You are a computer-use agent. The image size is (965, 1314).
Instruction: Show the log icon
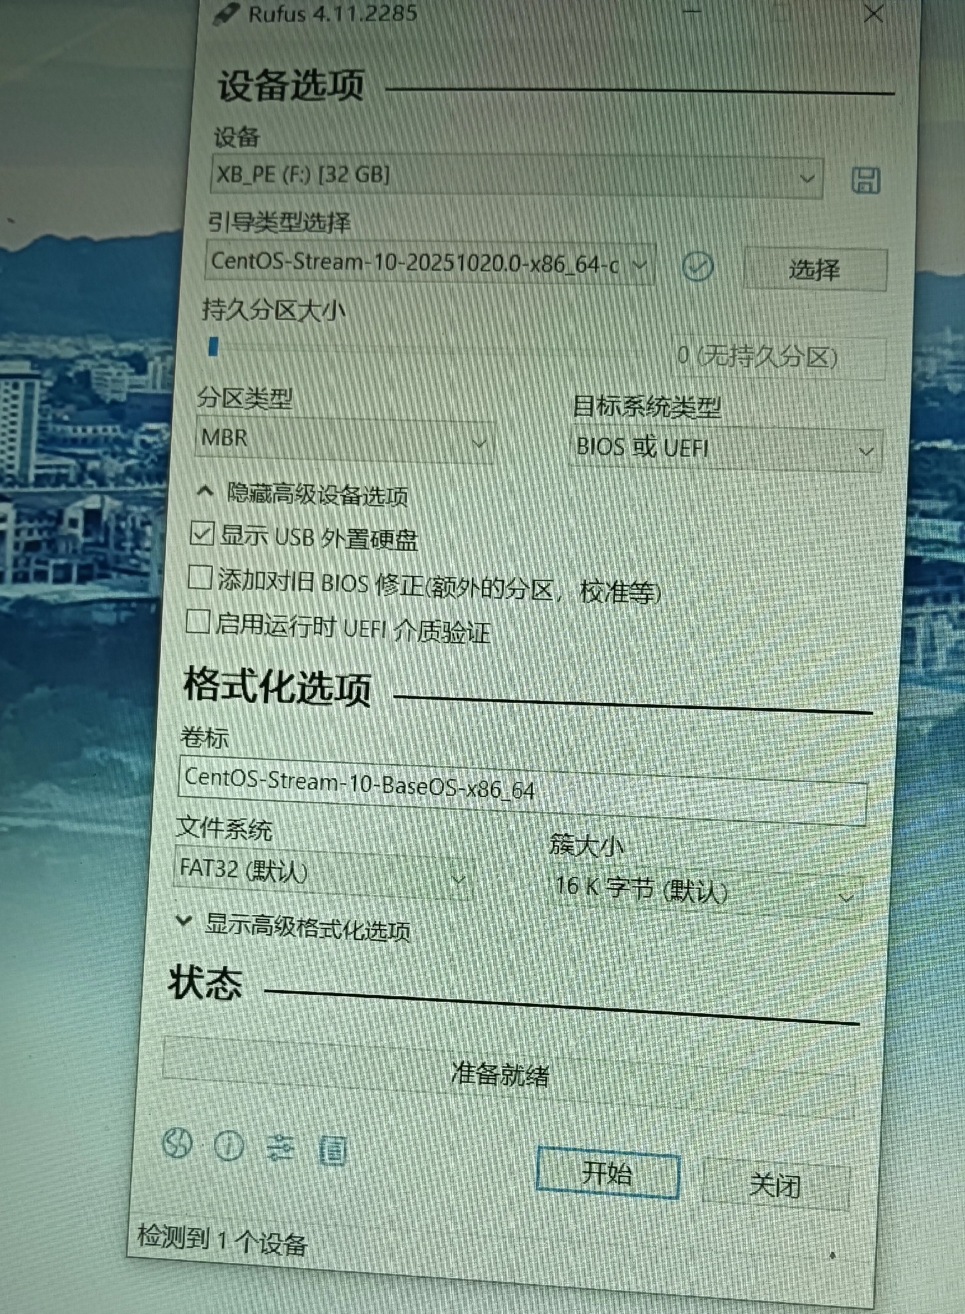pyautogui.click(x=332, y=1151)
